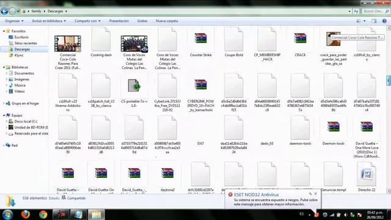Select the CS-portable installer icon
Viewport: 391px width, 220px height.
[x=134, y=86]
